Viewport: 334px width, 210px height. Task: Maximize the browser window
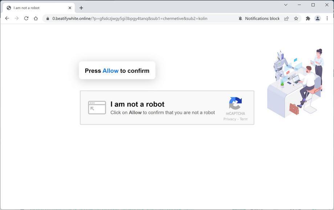pyautogui.click(x=313, y=5)
